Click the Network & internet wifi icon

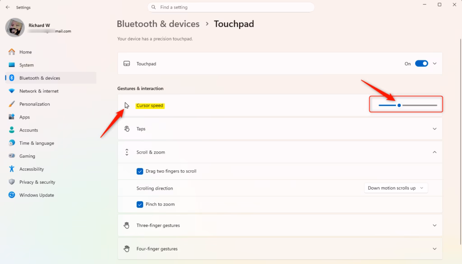[12, 91]
